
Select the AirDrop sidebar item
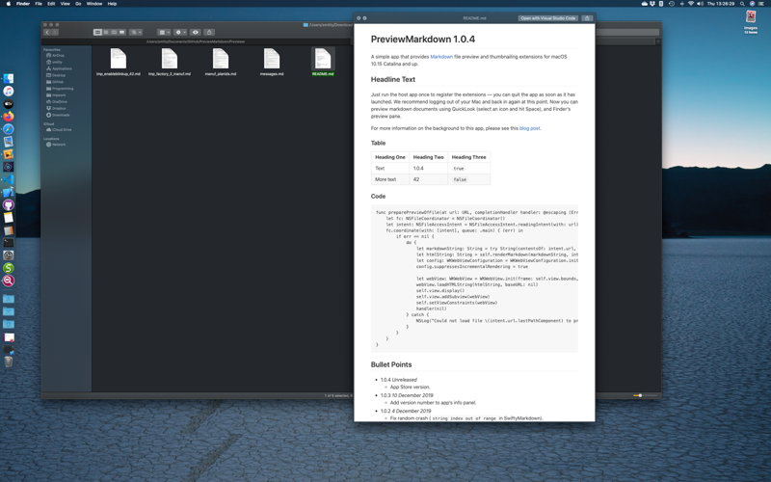pyautogui.click(x=58, y=56)
